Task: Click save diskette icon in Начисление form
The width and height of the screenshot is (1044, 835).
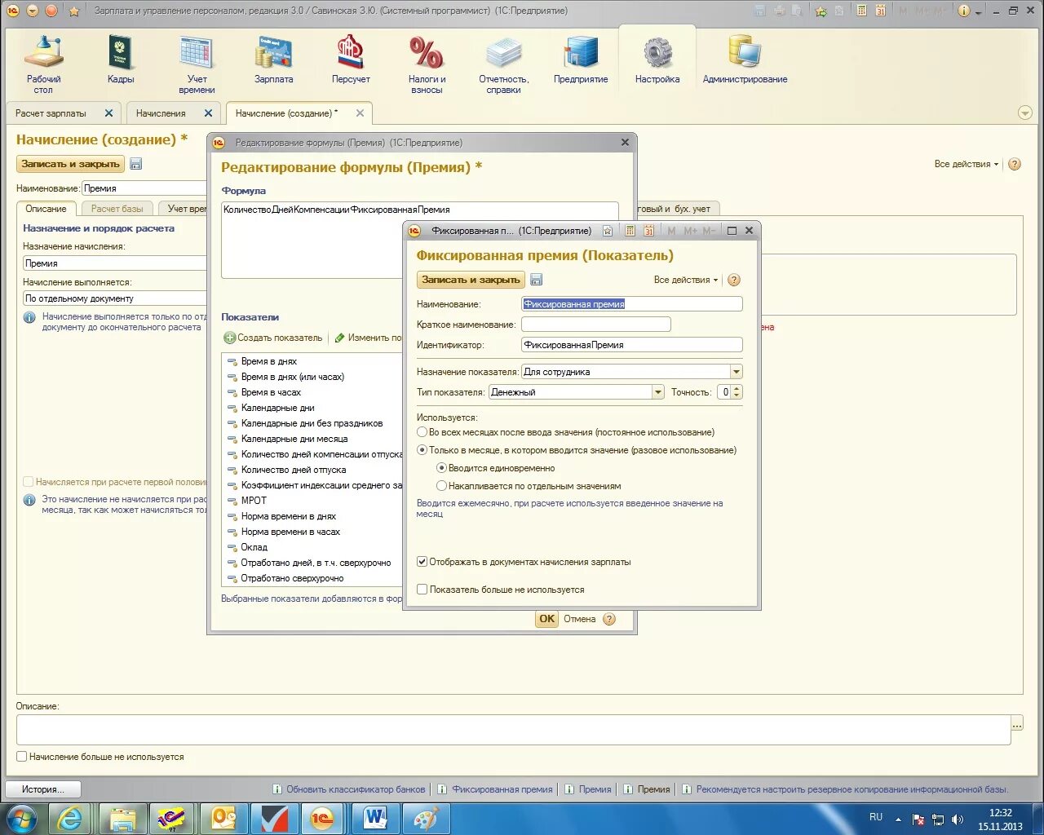Action: [136, 164]
